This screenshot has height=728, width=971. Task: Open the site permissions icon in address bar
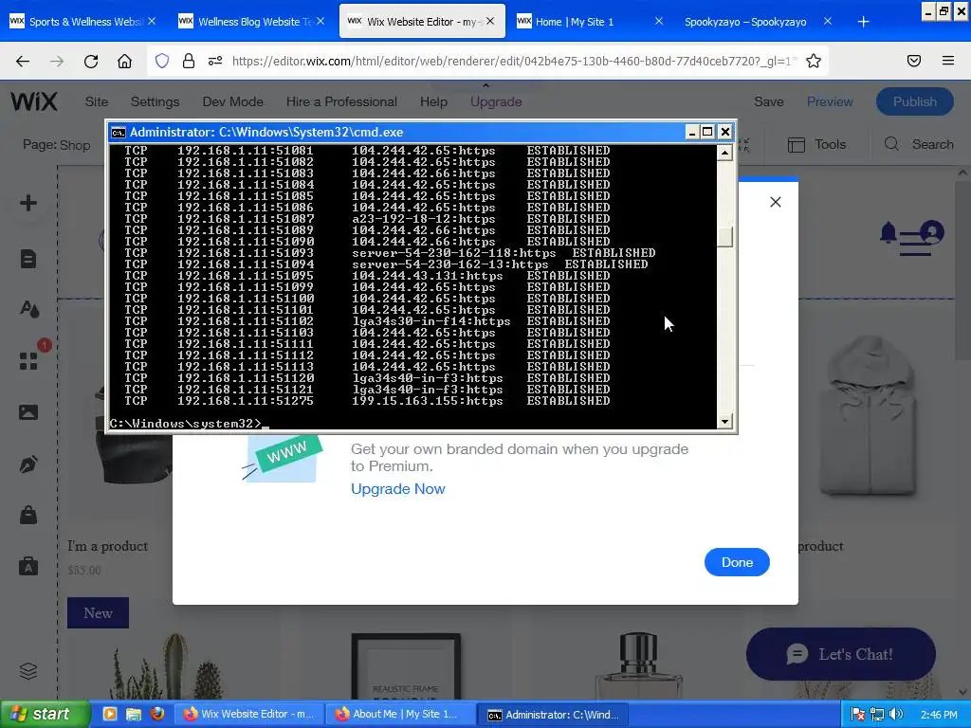(x=215, y=61)
